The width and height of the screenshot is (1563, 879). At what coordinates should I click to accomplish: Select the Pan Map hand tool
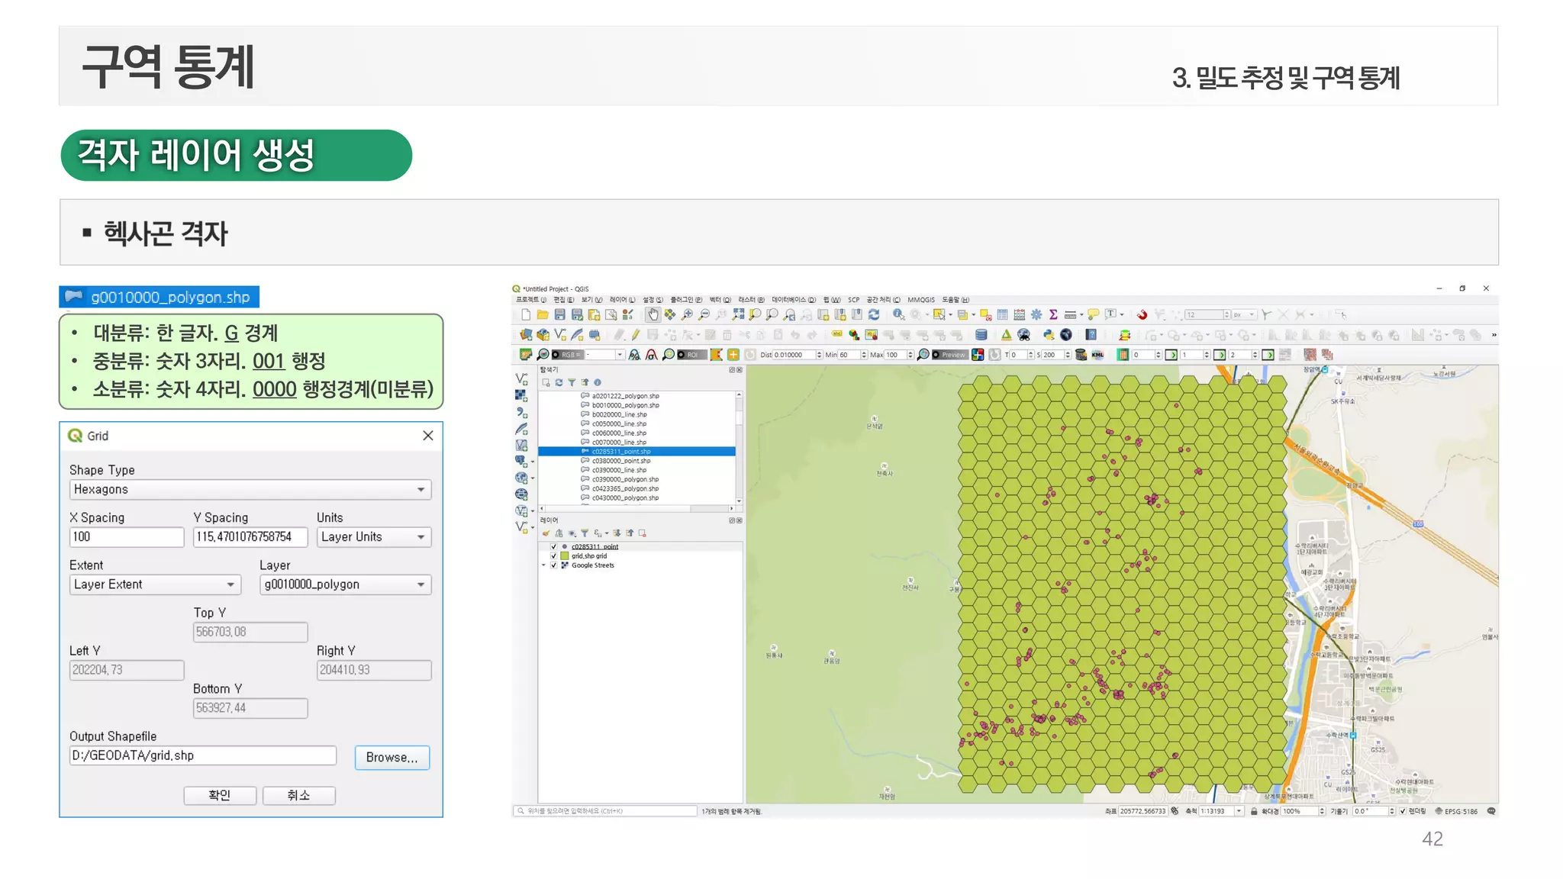tap(653, 314)
